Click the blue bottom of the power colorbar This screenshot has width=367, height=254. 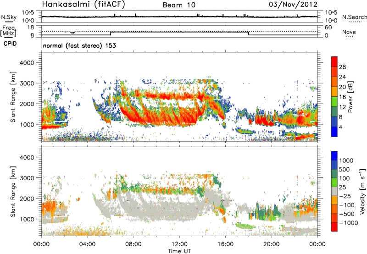(334, 132)
